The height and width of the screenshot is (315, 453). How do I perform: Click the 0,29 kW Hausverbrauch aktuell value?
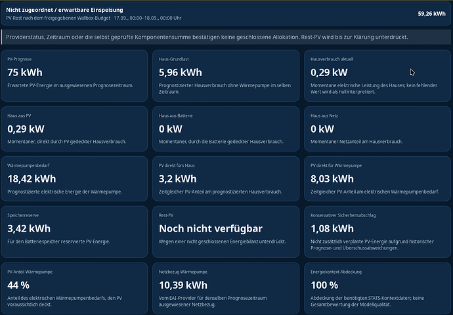pos(329,72)
